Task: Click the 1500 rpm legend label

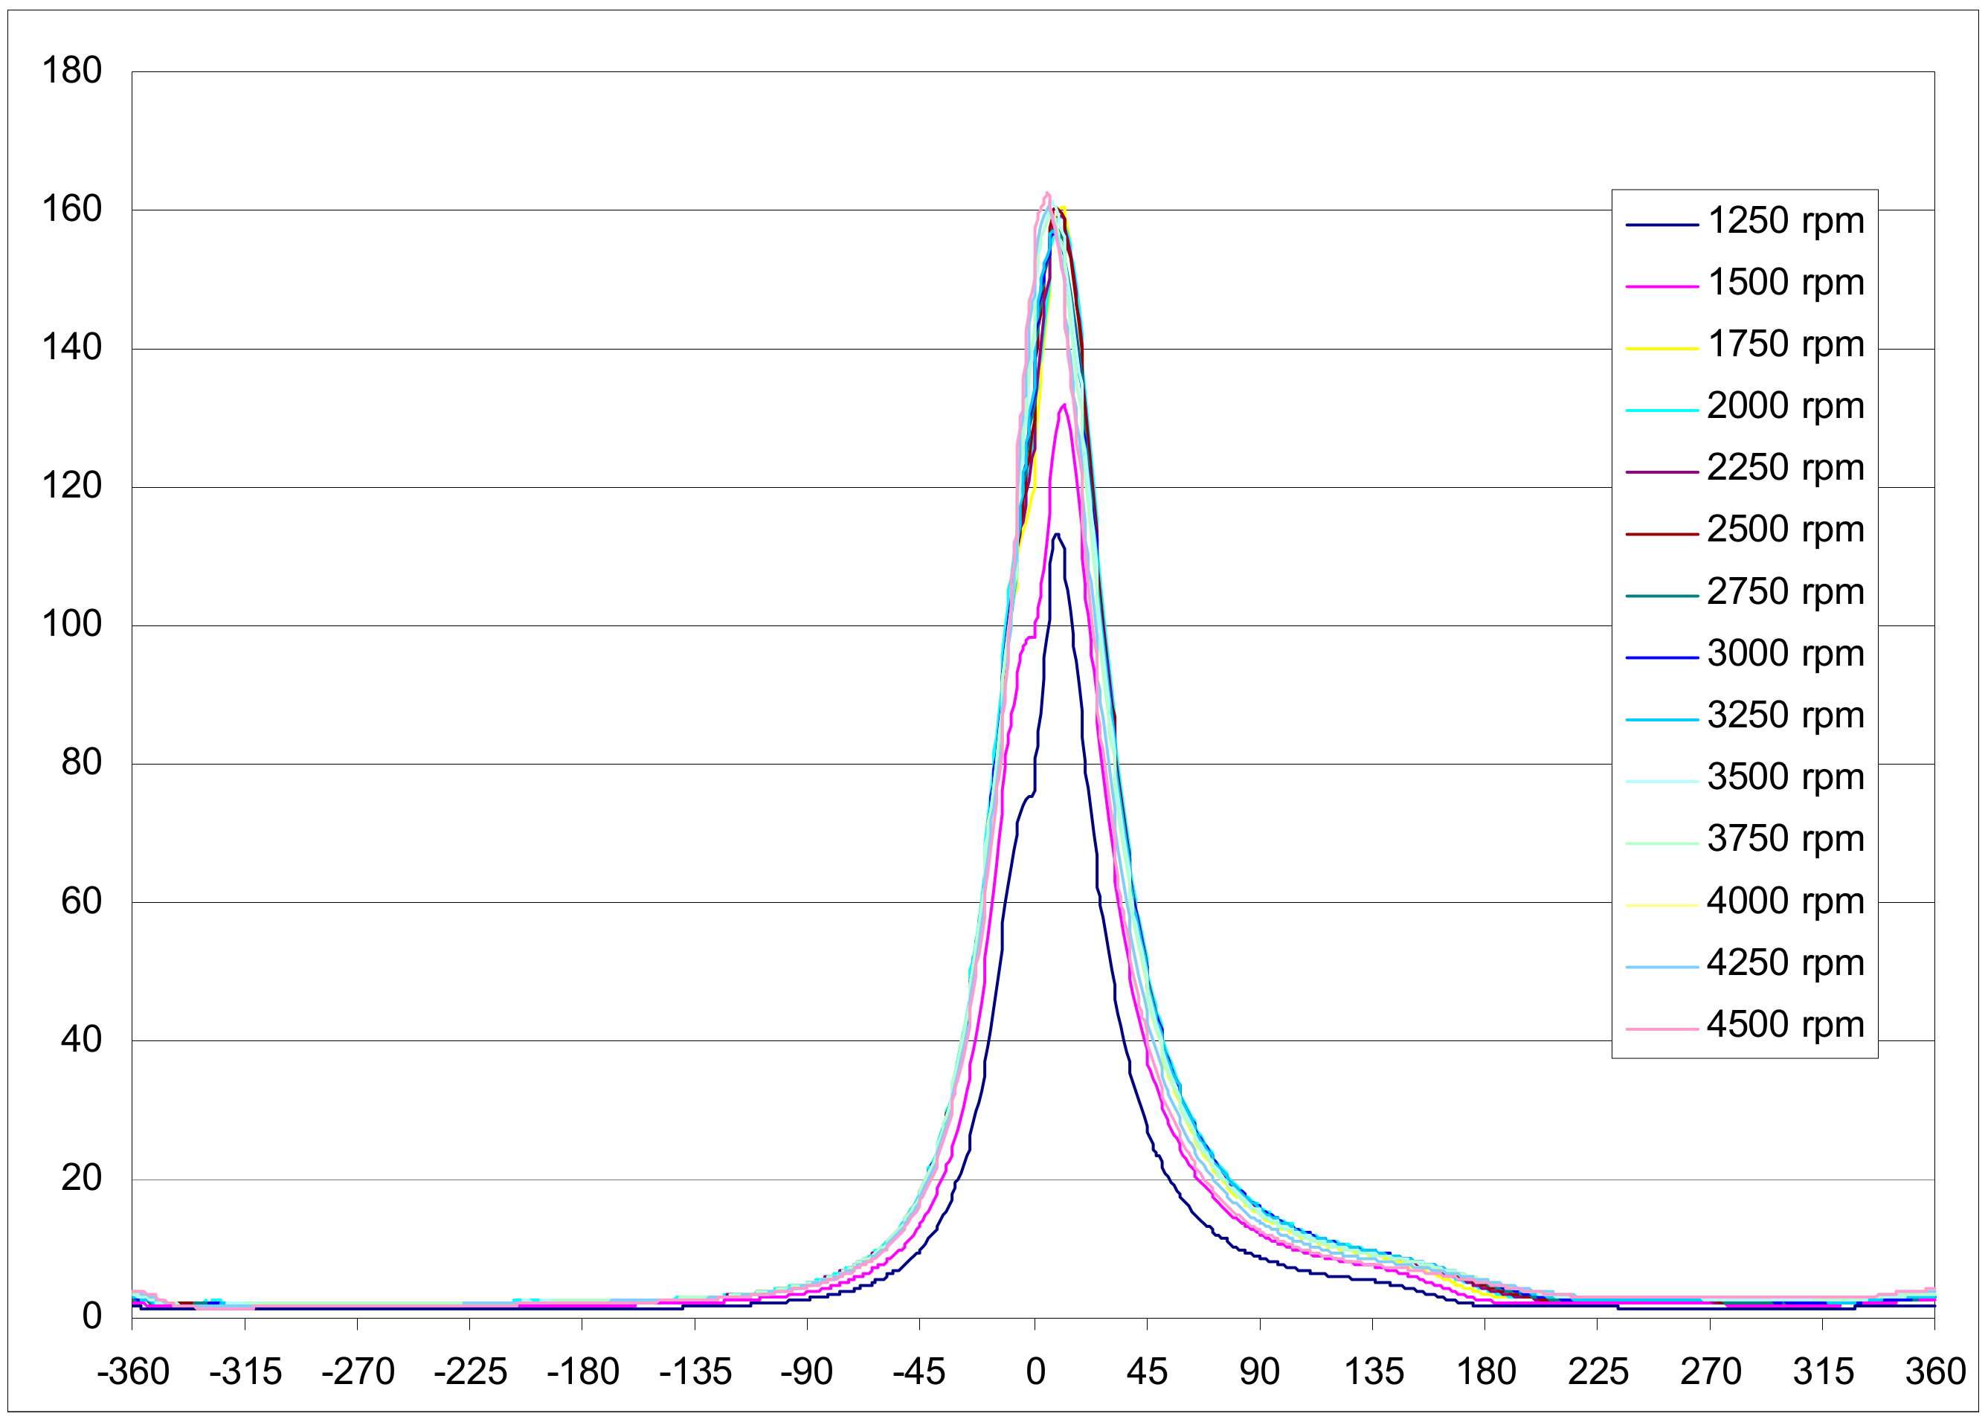Action: pyautogui.click(x=1784, y=283)
